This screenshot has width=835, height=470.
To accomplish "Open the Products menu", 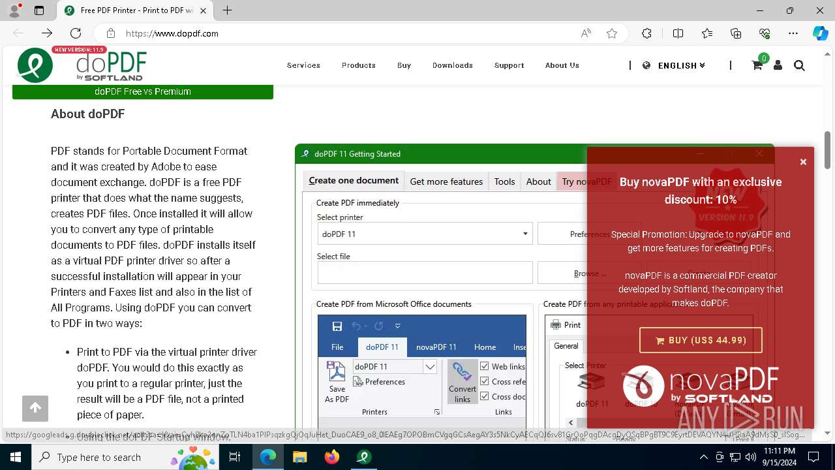I will click(x=359, y=65).
